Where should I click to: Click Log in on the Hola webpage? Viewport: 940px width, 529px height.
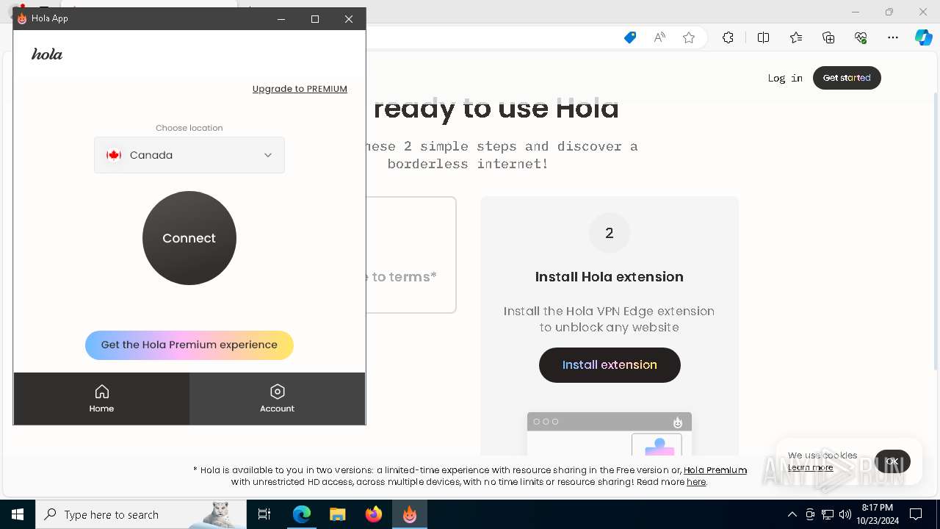[785, 78]
